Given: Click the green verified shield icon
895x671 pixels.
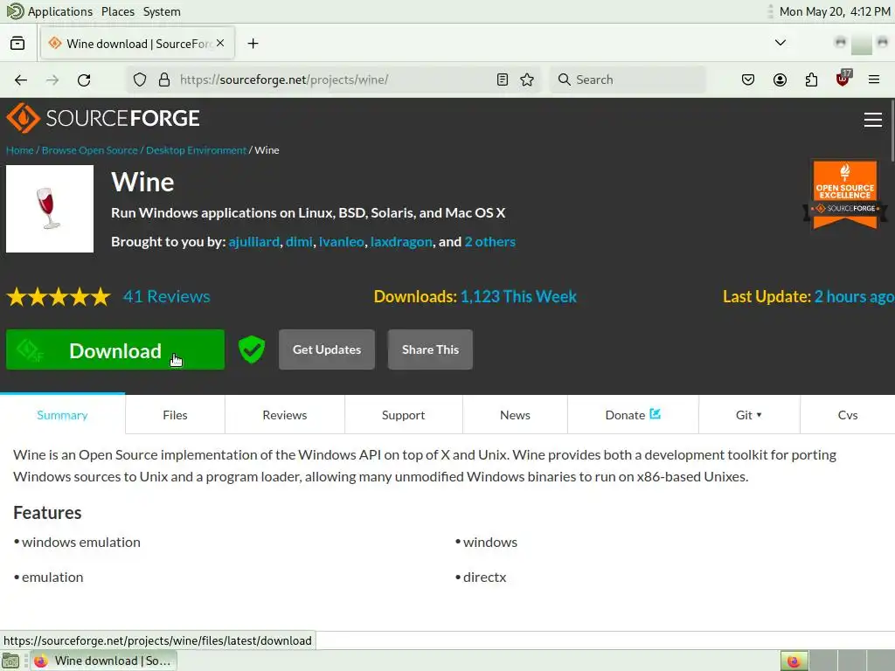Looking at the screenshot, I should pyautogui.click(x=252, y=349).
